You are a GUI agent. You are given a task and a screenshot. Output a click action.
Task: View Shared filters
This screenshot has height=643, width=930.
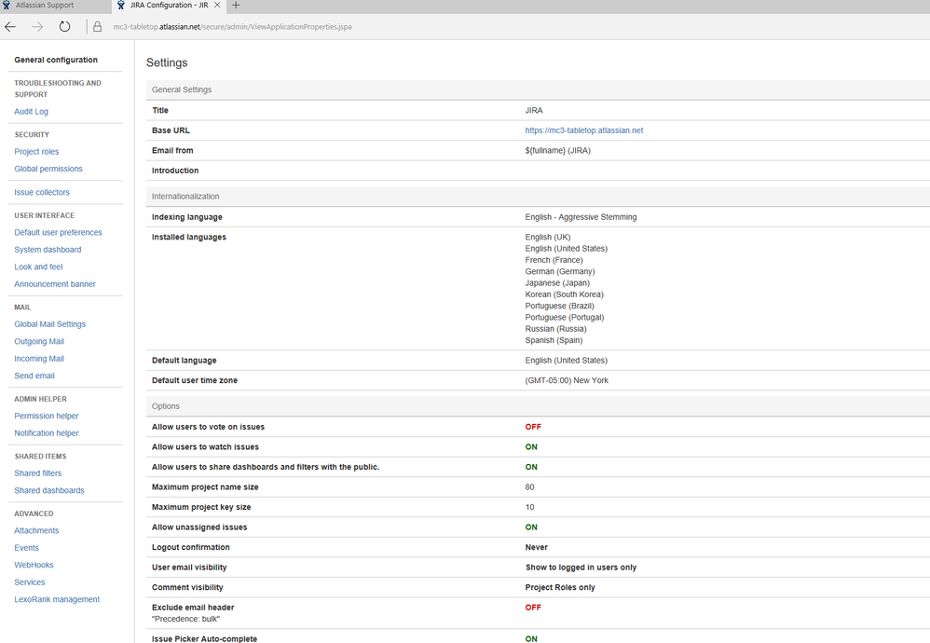(38, 473)
